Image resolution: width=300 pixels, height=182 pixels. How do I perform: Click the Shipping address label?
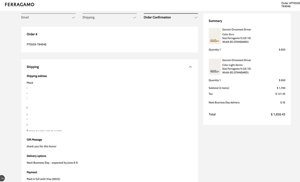(x=37, y=76)
